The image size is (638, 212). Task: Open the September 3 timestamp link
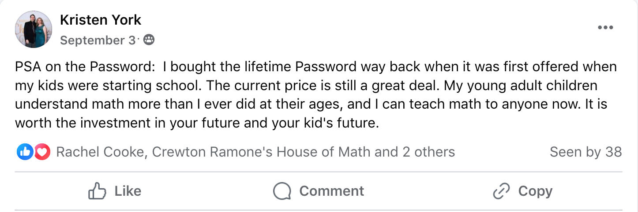(x=98, y=40)
